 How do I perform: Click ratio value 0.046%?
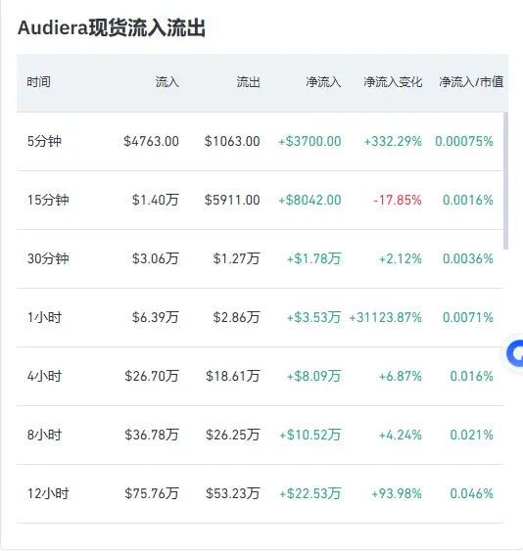pos(472,493)
